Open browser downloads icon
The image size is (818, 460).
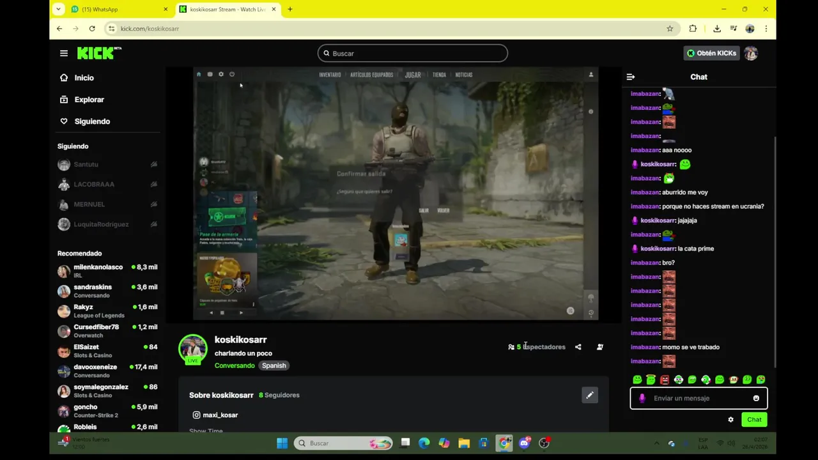coord(717,29)
